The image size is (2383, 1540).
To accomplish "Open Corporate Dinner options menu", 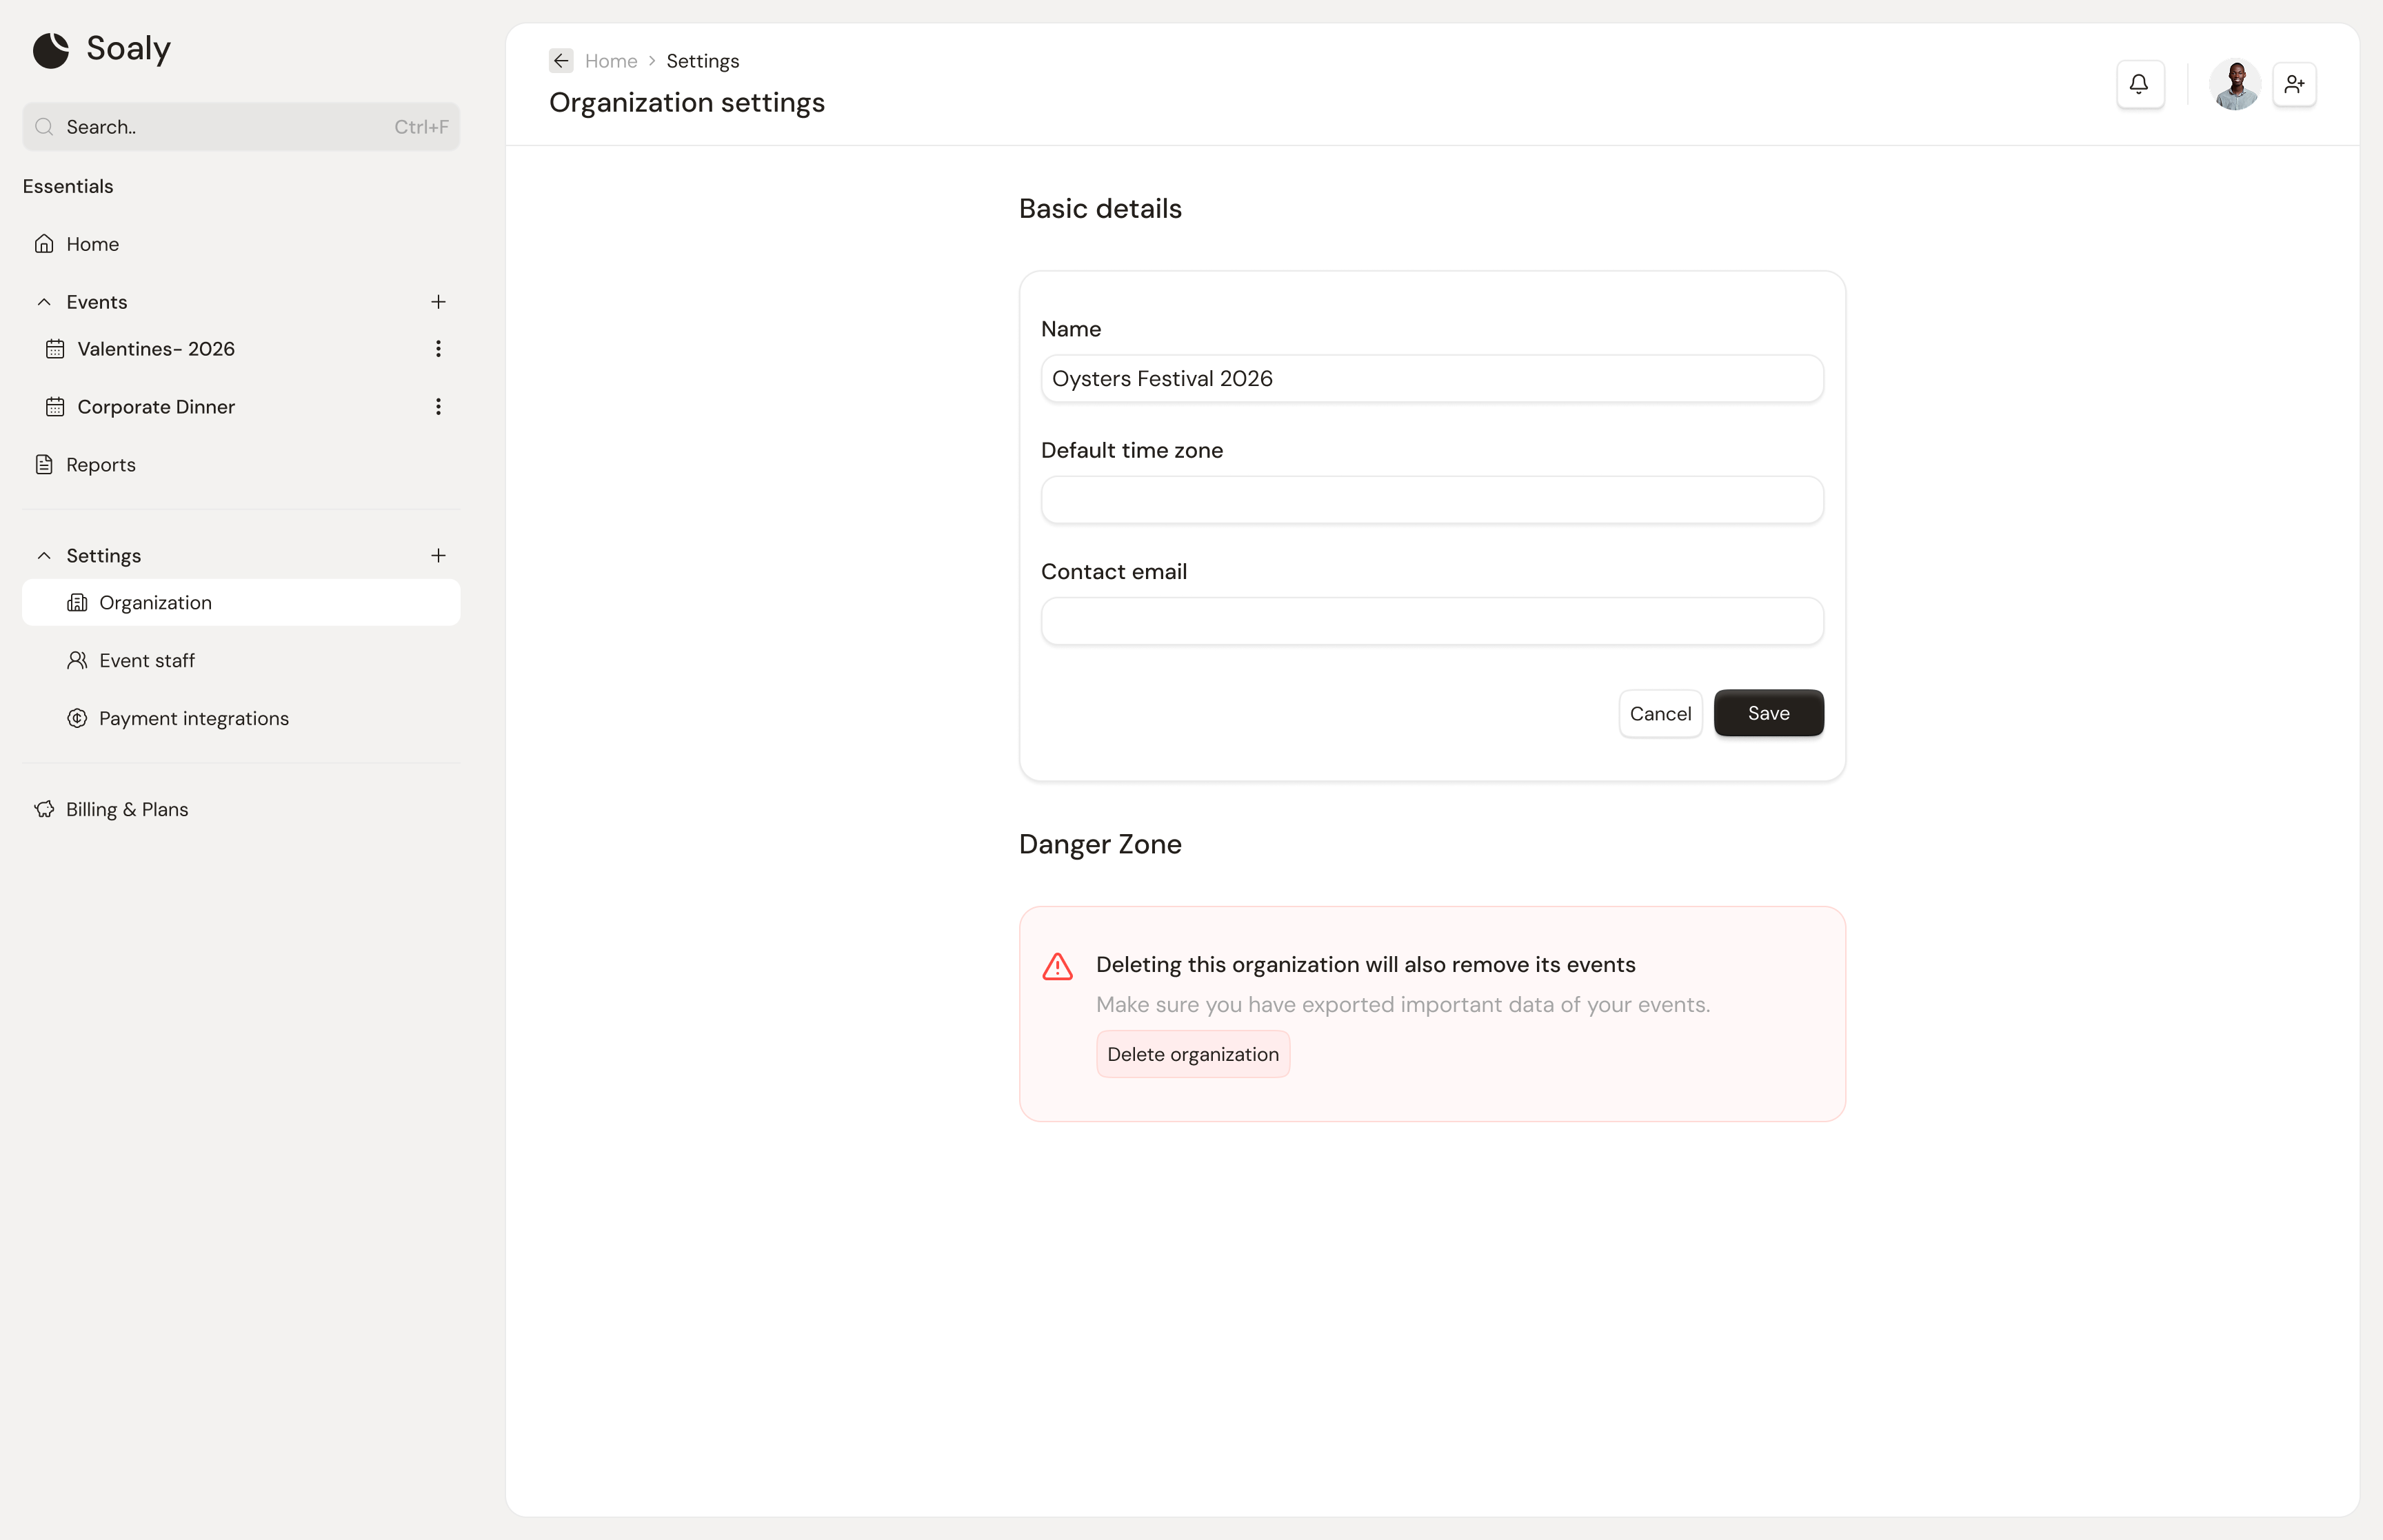I will coord(438,407).
